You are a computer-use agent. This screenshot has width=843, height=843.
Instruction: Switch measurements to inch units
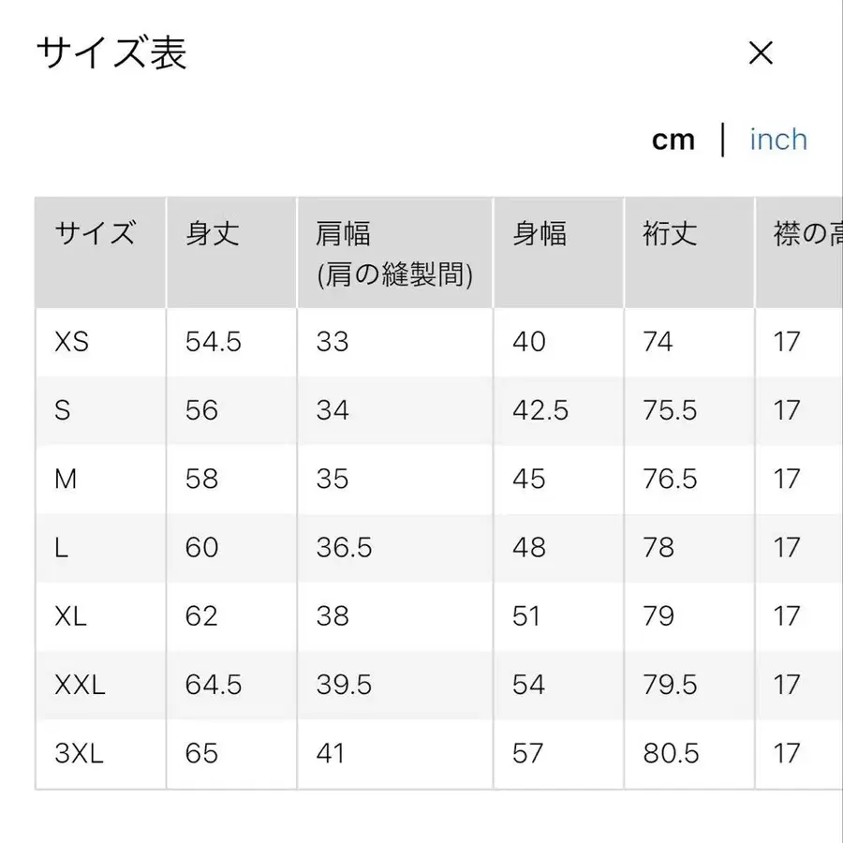777,139
